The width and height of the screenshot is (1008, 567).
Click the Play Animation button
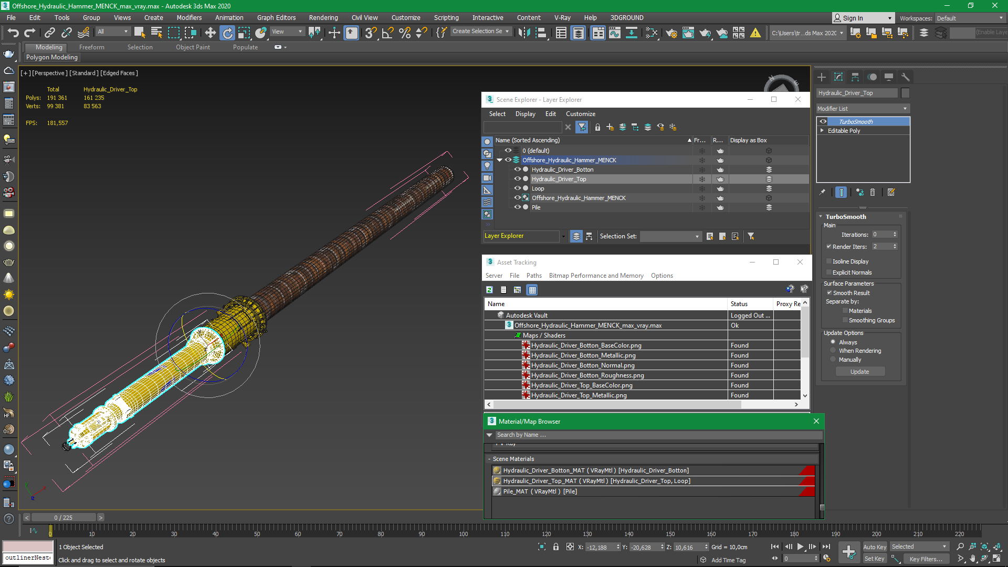pyautogui.click(x=800, y=547)
